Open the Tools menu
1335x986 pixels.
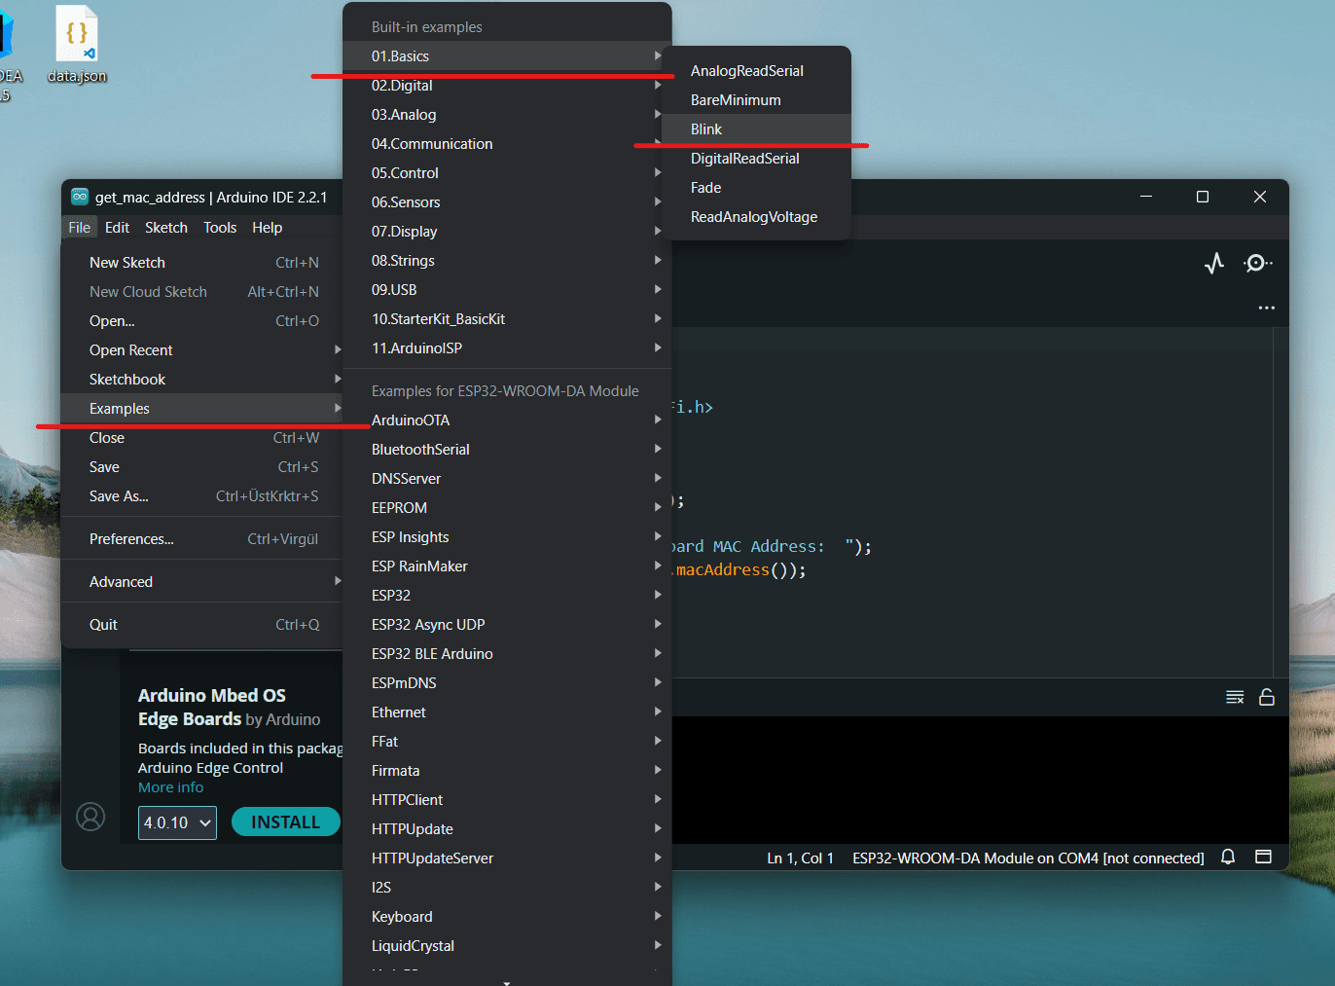coord(220,228)
